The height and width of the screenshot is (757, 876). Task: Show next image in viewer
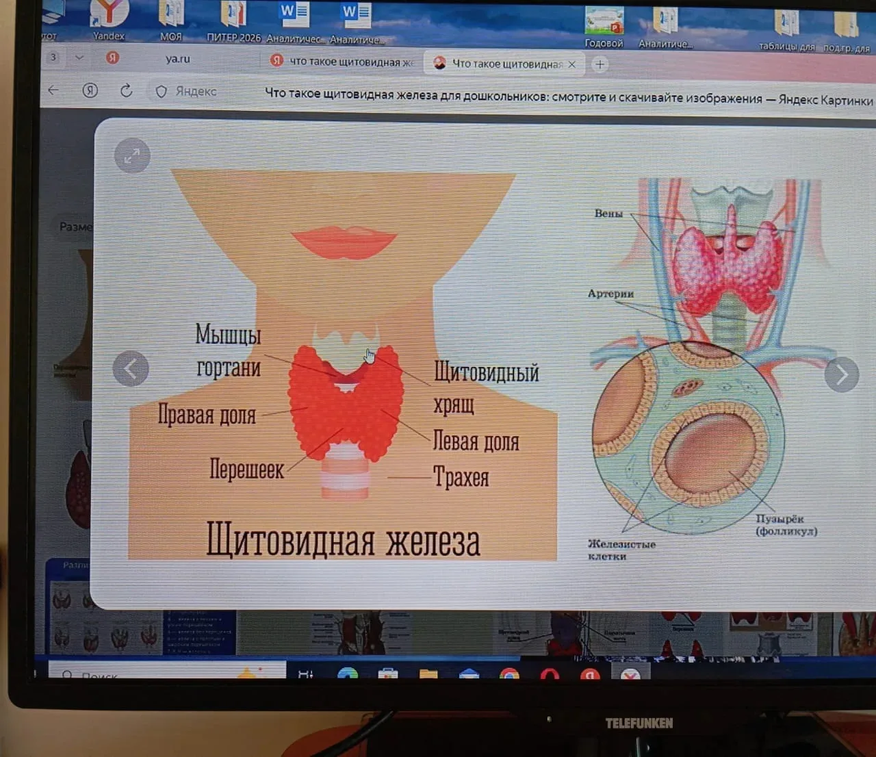click(842, 374)
